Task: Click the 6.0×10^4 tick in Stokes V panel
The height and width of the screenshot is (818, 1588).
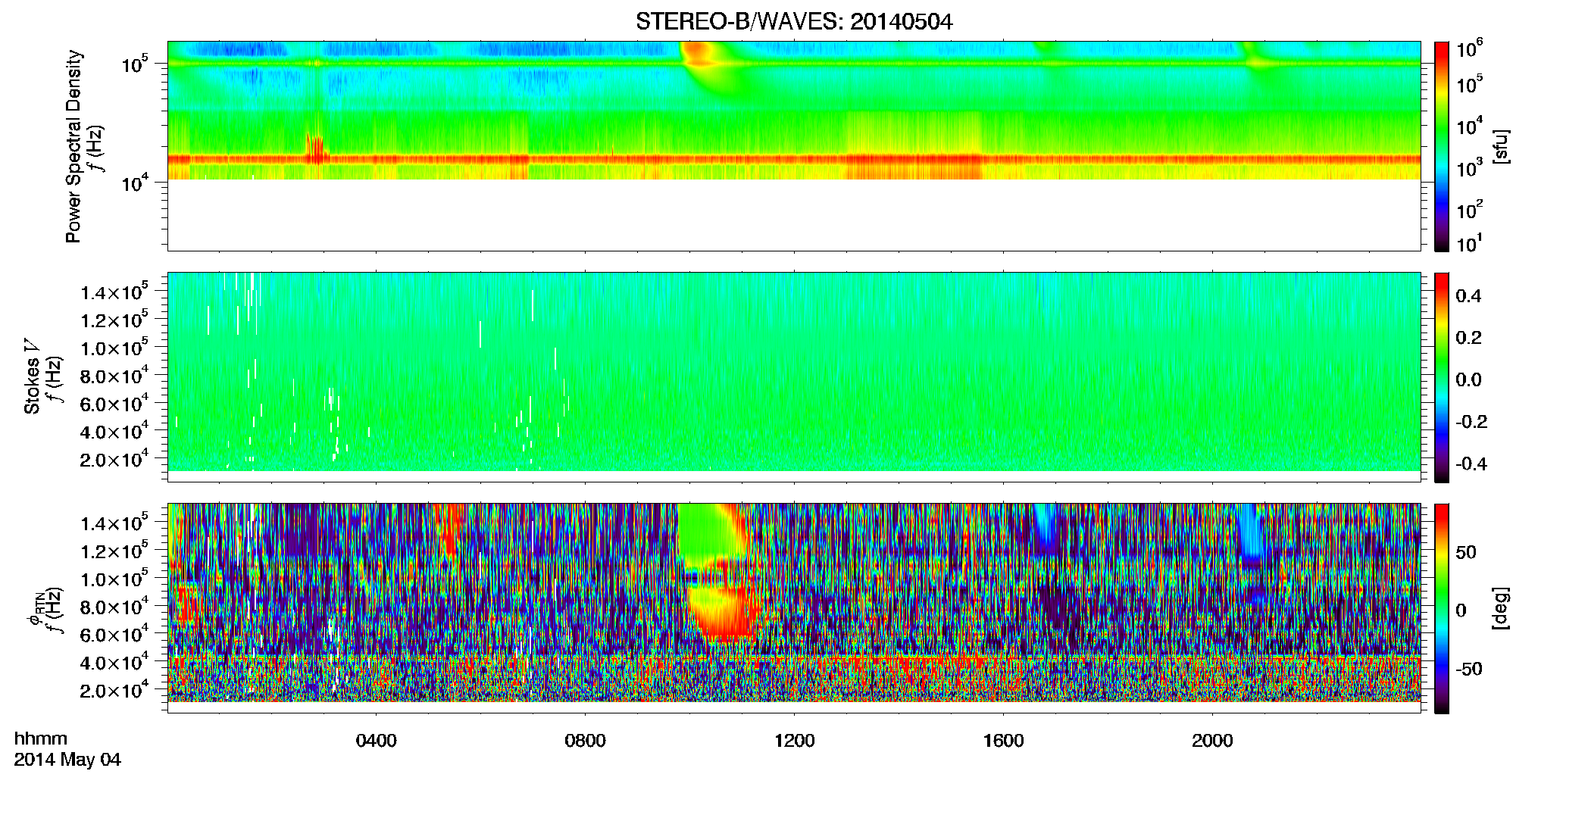Action: [114, 404]
